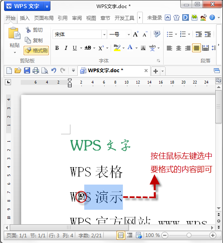Click the Print icon in quick toolbar
223x243 pixels.
36,71
